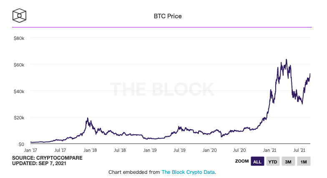Click The Block cube logo icon

tap(20, 16)
